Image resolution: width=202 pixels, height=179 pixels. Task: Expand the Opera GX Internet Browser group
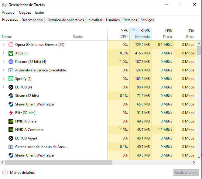(4, 45)
